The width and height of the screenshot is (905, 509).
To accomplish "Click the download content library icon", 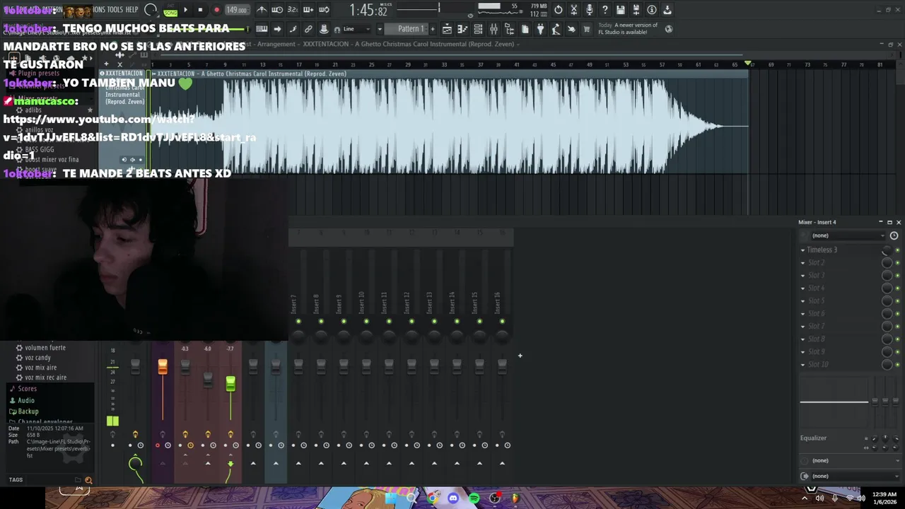I will tap(667, 10).
